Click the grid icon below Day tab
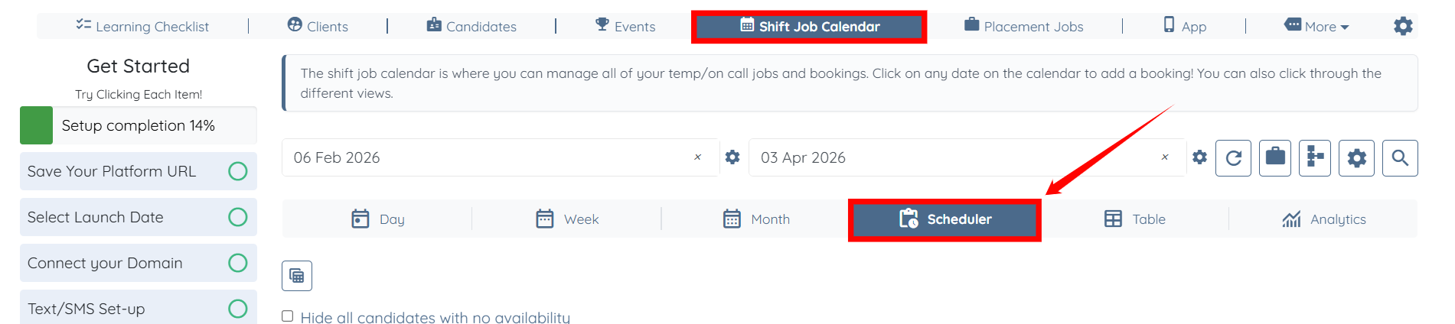1455x324 pixels. tap(297, 276)
